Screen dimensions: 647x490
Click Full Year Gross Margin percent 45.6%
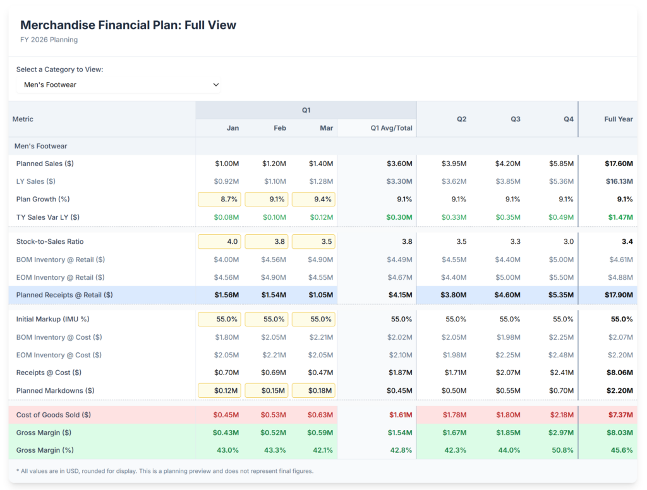pyautogui.click(x=622, y=450)
